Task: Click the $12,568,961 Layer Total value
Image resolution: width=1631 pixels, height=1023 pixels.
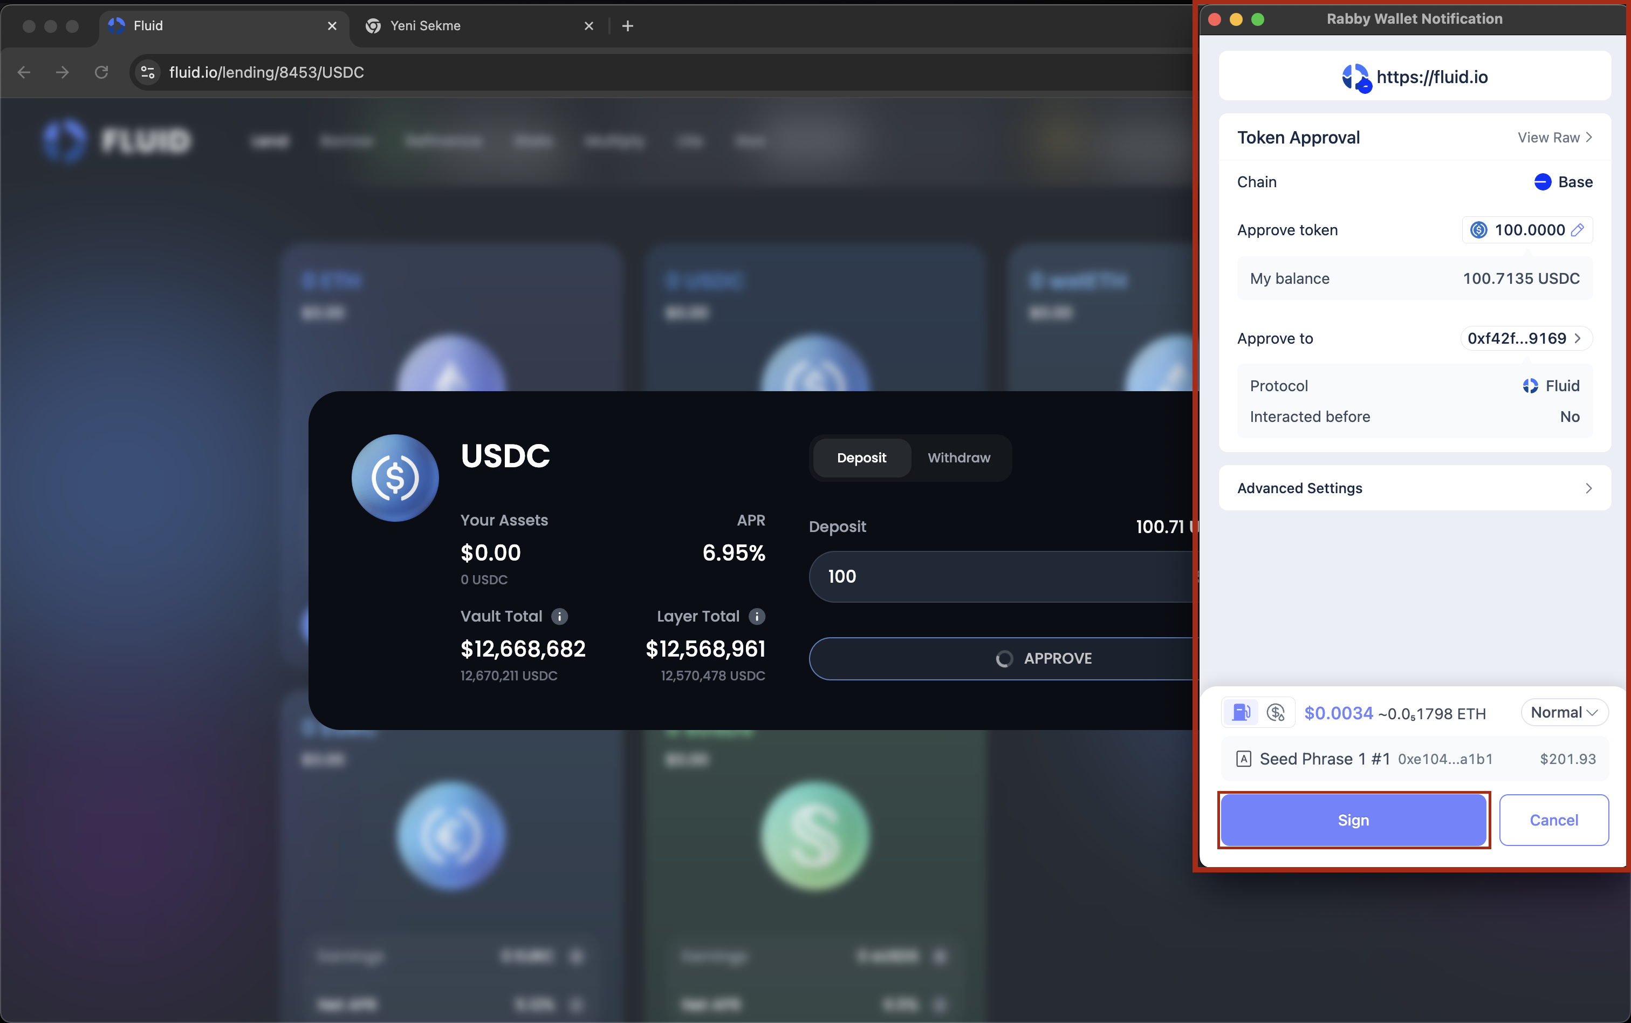Action: point(705,649)
